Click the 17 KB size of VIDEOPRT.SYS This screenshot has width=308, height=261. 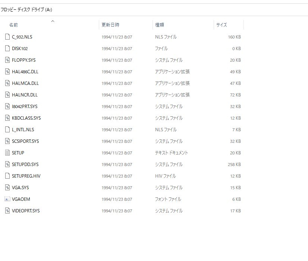(236, 211)
